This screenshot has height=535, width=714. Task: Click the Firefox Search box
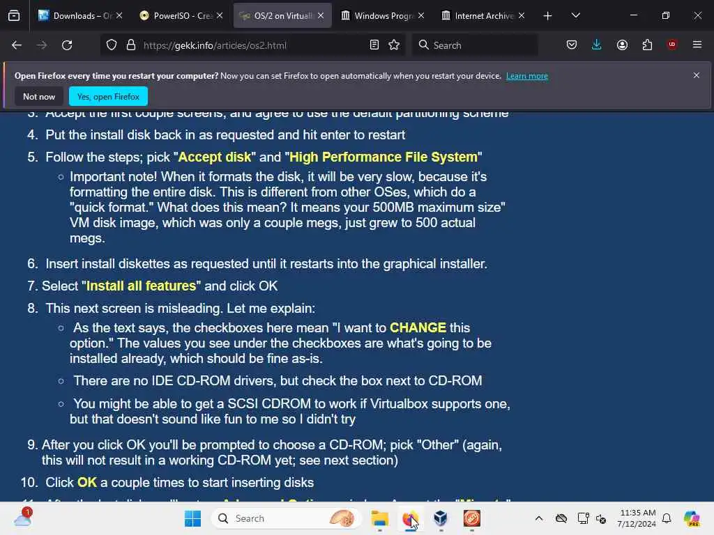(476, 45)
